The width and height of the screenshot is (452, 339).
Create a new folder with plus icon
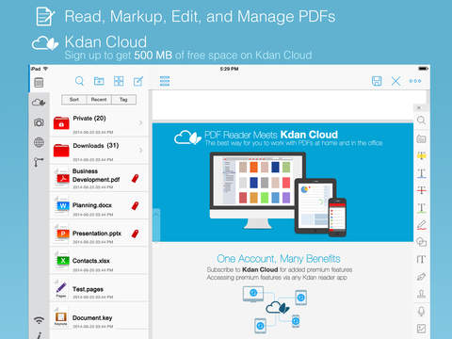tap(99, 81)
